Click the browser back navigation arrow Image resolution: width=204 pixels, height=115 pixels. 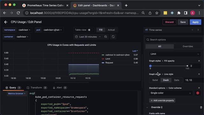click(5, 13)
